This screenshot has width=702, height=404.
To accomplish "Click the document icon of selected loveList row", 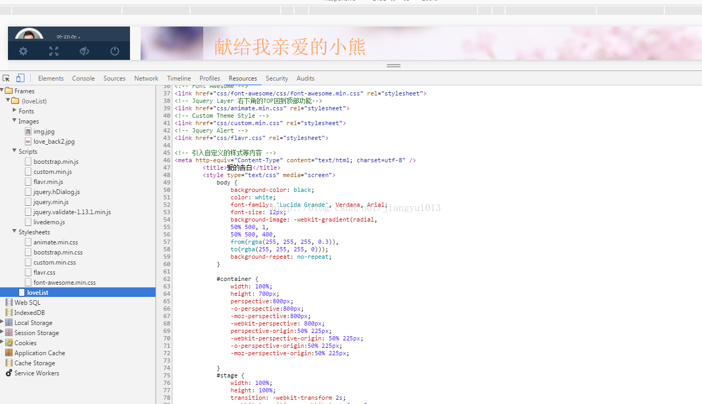I will point(22,292).
